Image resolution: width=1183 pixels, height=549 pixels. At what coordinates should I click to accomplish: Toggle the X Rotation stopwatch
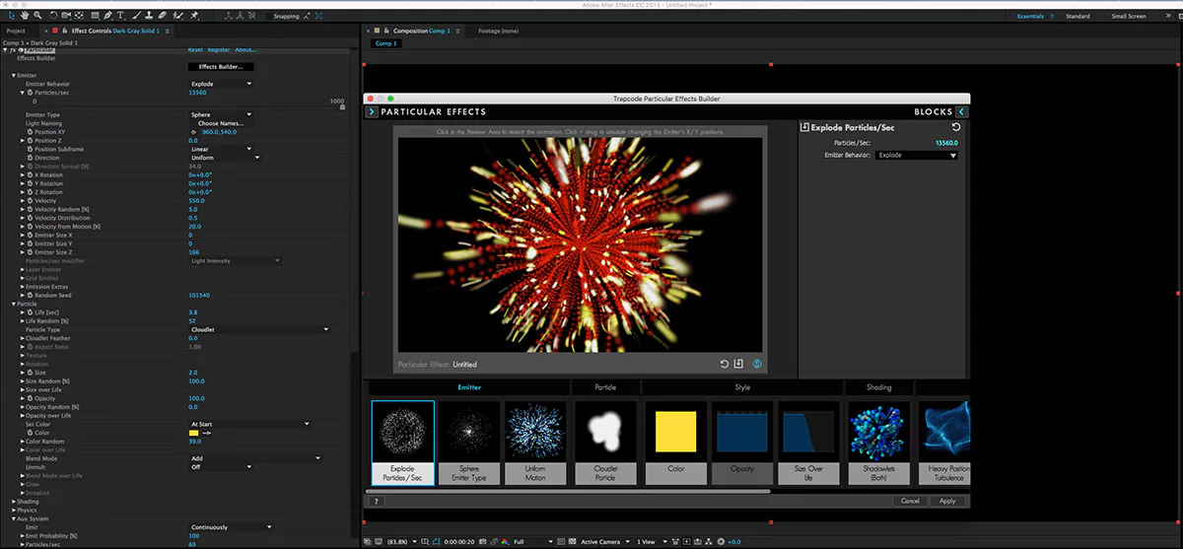[x=29, y=174]
